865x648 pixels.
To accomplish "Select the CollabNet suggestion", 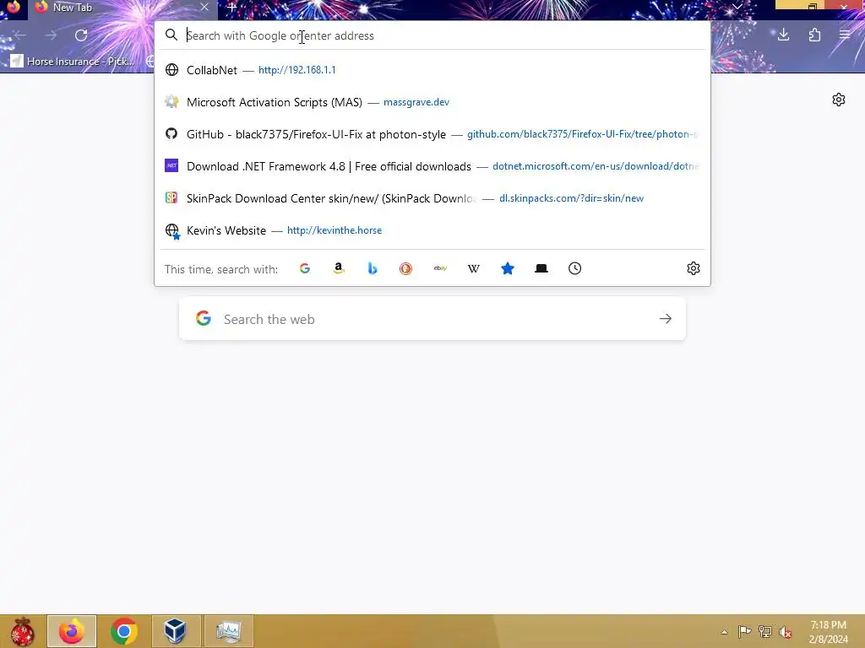I will 432,70.
